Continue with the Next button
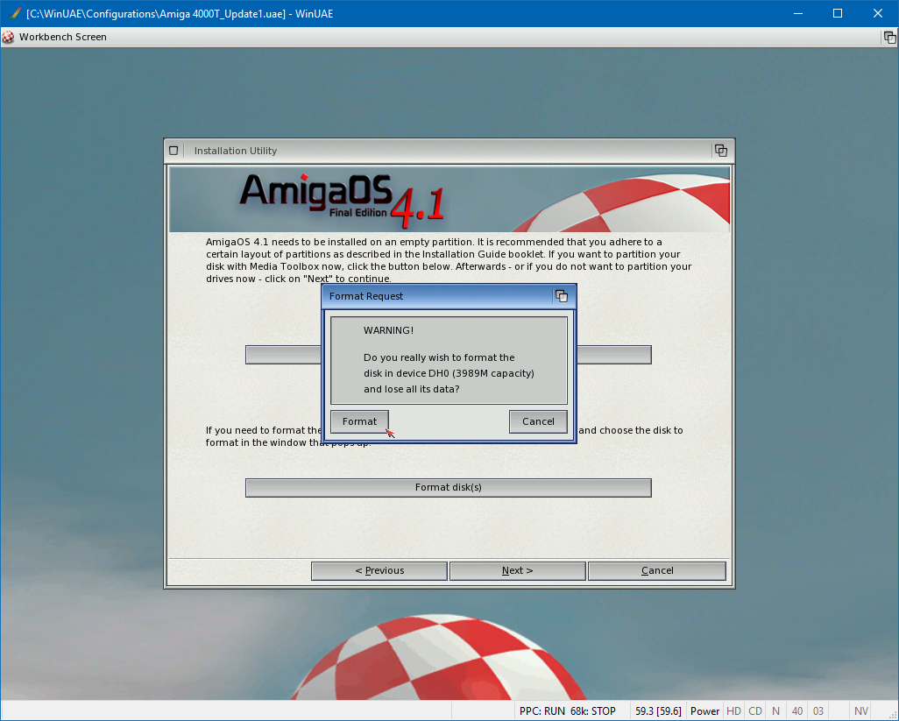This screenshot has width=899, height=721. pos(517,570)
